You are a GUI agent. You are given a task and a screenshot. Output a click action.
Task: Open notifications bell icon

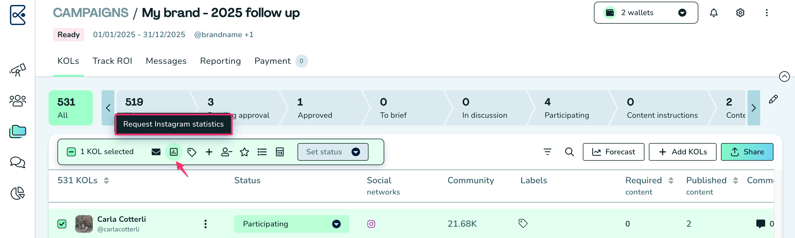714,13
